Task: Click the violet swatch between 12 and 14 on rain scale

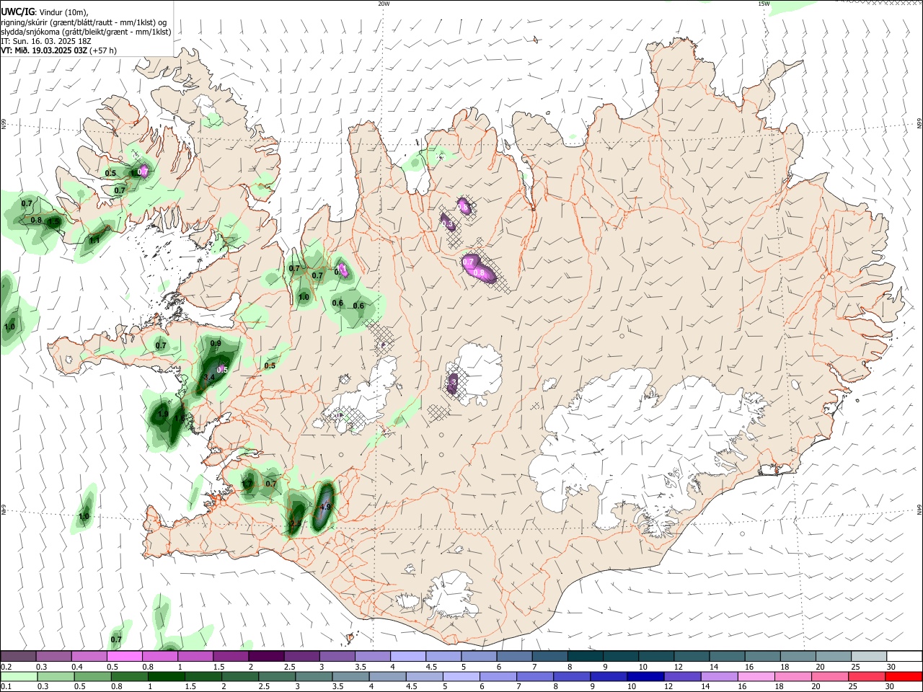Action: tap(681, 676)
